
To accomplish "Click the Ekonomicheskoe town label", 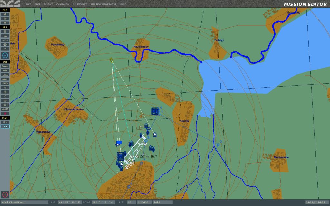I will click(x=74, y=109).
